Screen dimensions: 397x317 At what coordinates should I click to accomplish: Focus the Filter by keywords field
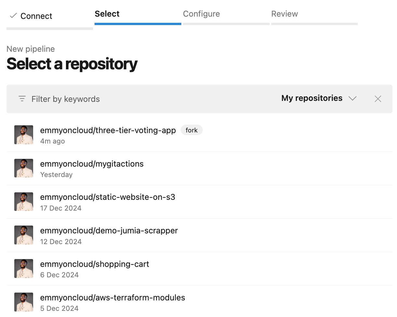66,99
